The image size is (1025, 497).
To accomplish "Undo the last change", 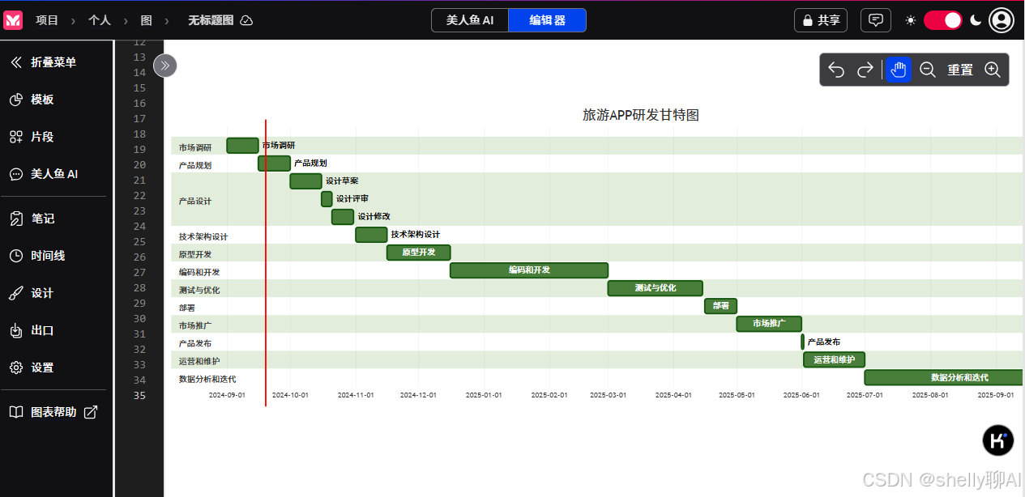I will tap(836, 70).
